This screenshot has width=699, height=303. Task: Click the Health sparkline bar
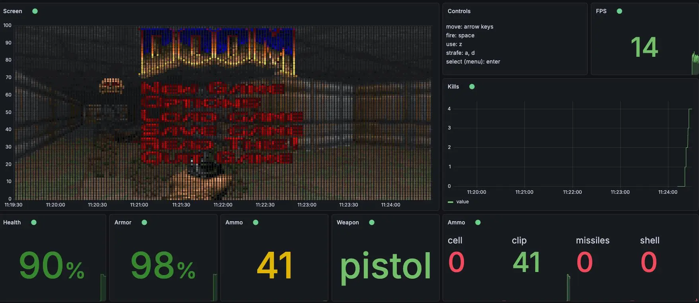(x=103, y=287)
